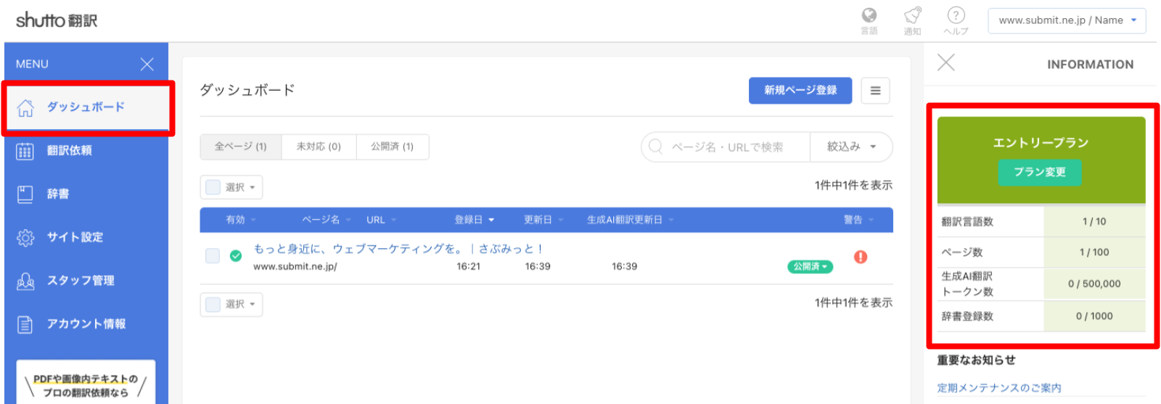Open the 公開済 status dropdown badge
The image size is (1161, 404).
810,267
